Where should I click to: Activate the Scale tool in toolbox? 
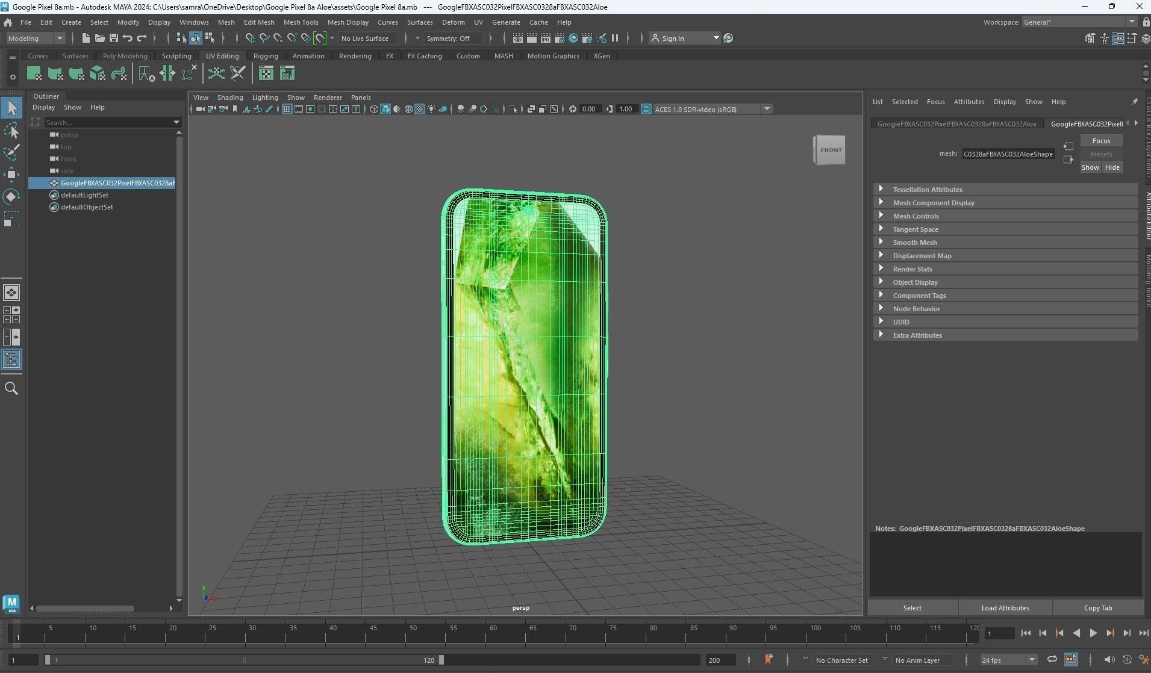coord(11,219)
